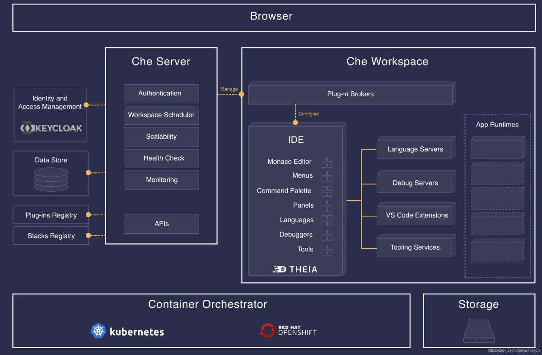This screenshot has width=542, height=355.
Task: Click the top solid App Runtimes block
Action: [x=496, y=149]
